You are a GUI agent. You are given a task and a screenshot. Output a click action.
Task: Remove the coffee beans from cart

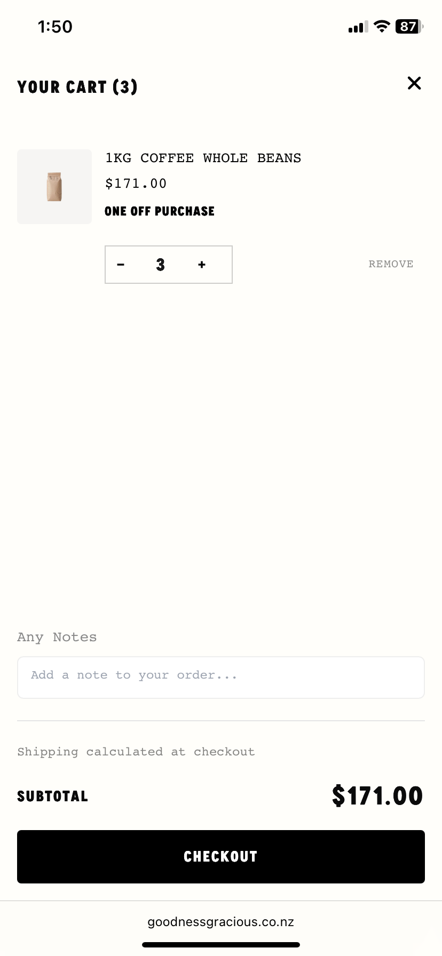tap(391, 264)
